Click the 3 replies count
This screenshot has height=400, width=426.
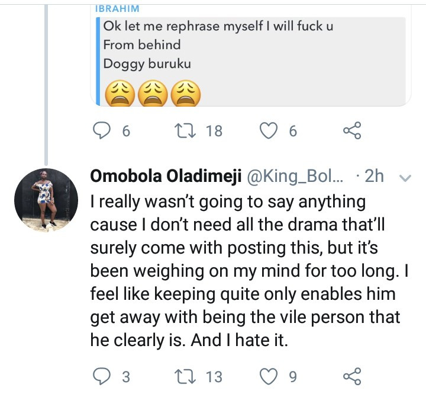pyautogui.click(x=125, y=377)
